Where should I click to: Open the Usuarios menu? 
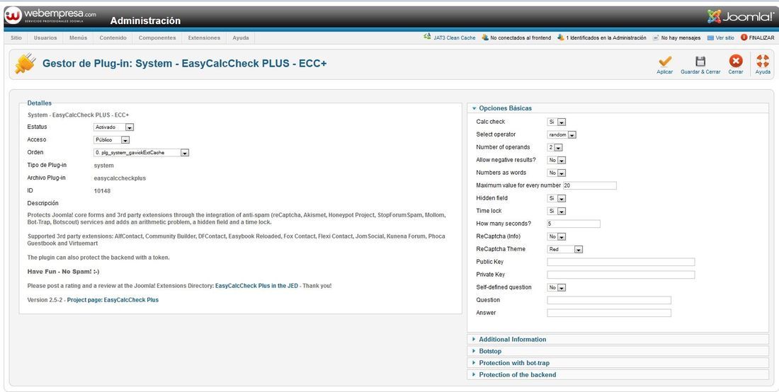(45, 38)
